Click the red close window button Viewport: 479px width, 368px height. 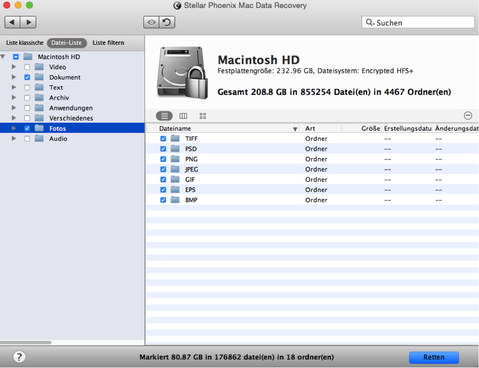pyautogui.click(x=6, y=5)
